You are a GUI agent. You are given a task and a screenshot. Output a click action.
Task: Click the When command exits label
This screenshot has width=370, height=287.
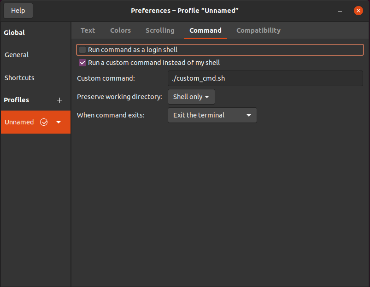[111, 115]
